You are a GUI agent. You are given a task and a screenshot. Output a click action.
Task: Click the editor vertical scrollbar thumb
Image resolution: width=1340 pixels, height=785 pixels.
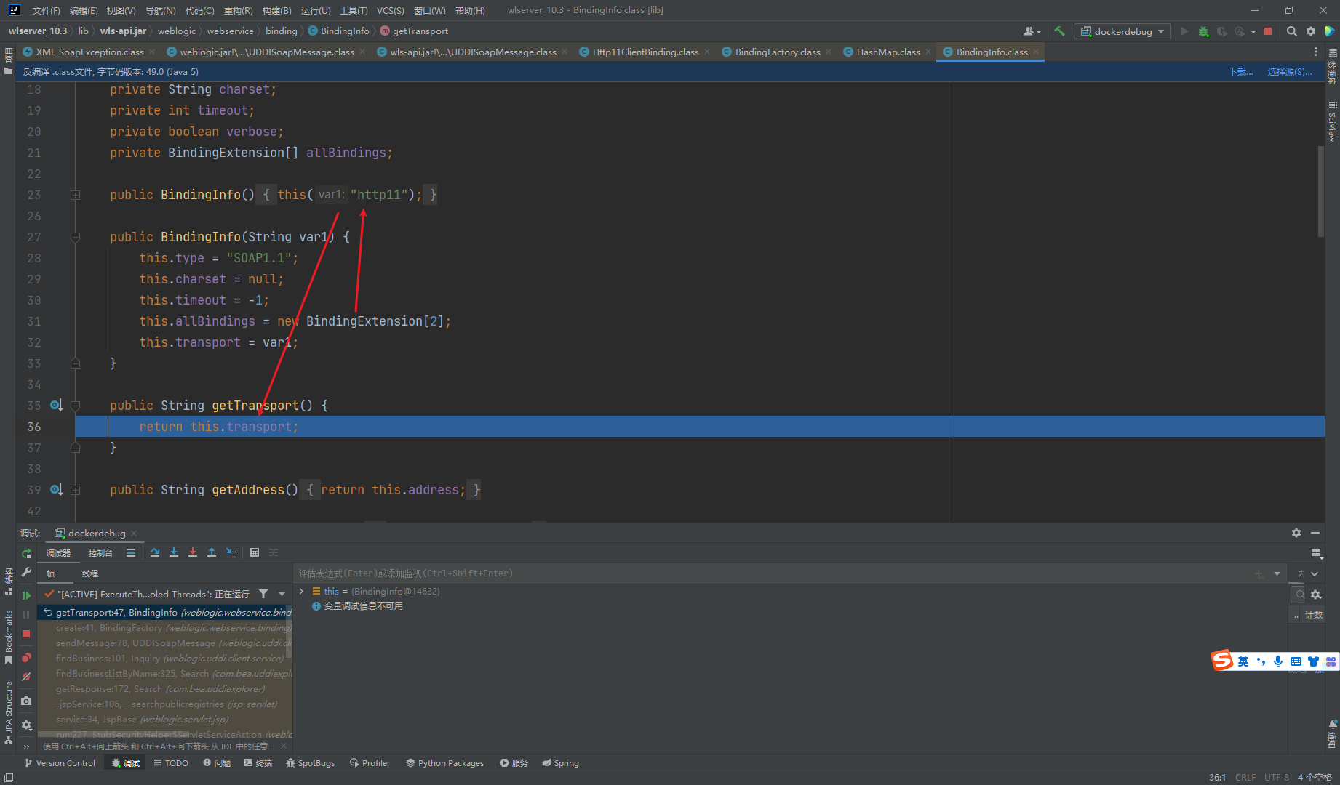(1320, 191)
